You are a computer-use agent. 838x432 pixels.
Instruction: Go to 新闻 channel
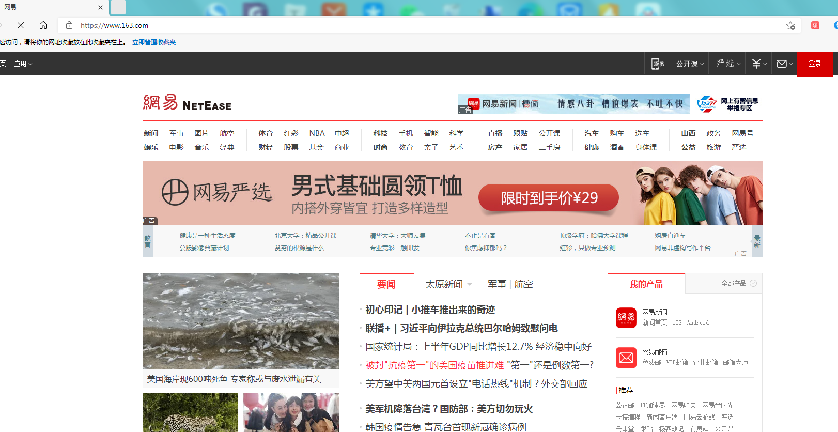(x=151, y=133)
